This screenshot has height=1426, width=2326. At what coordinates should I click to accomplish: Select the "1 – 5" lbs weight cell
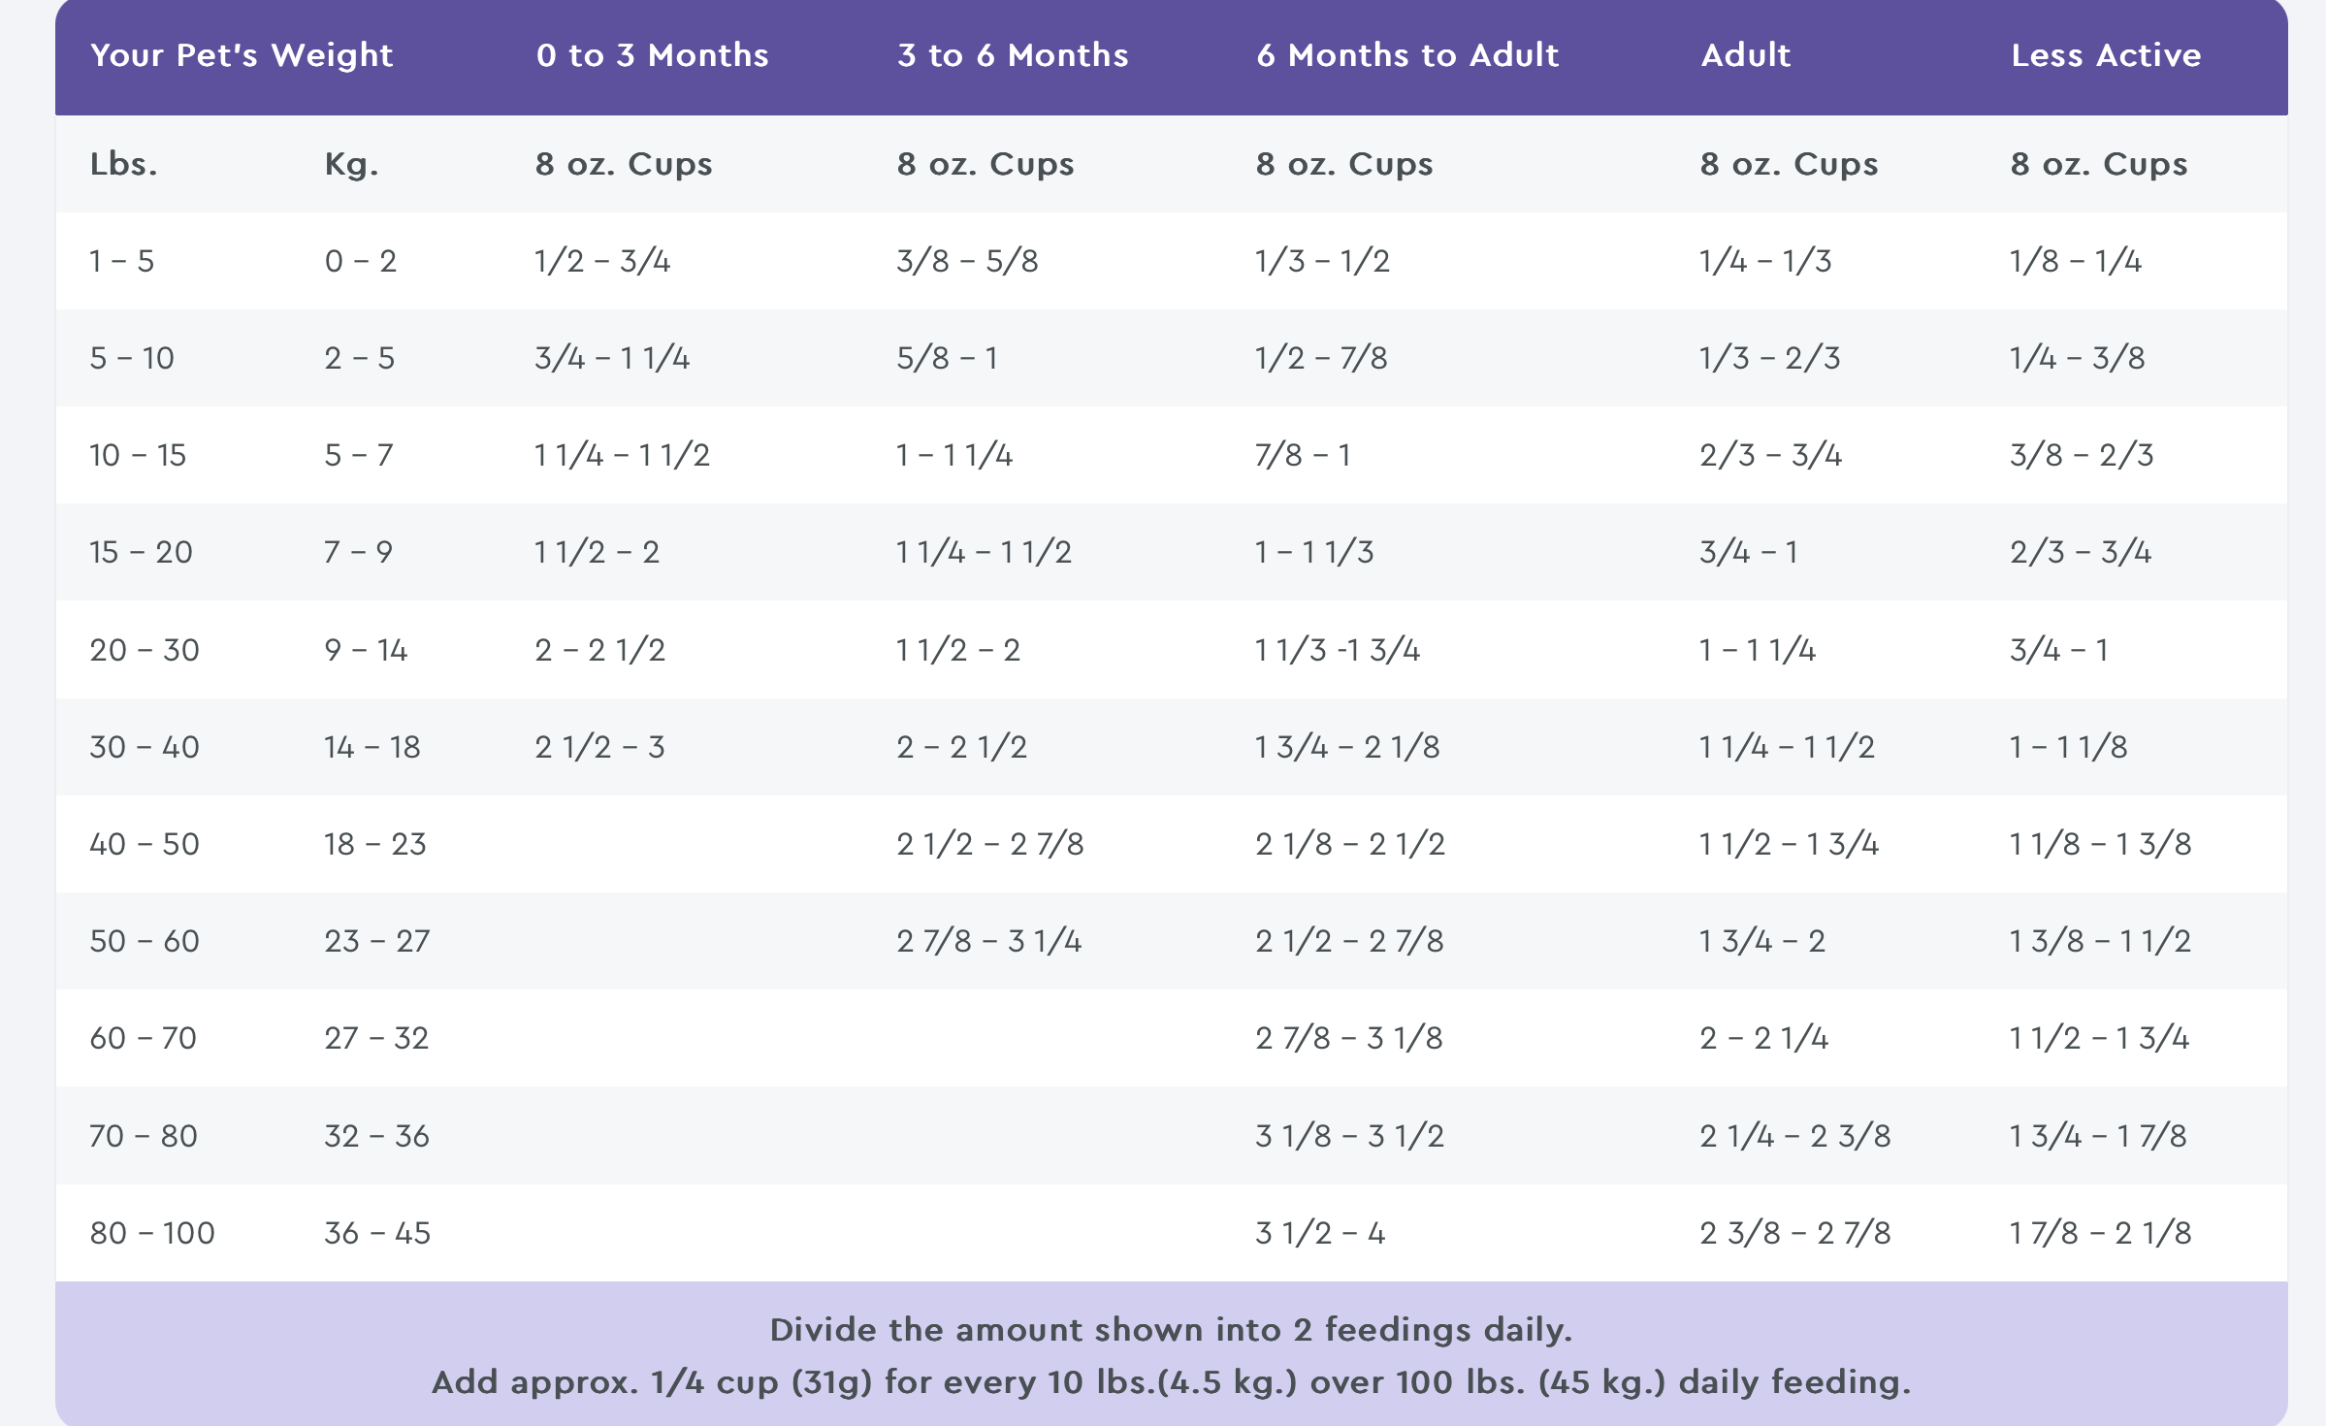[121, 261]
